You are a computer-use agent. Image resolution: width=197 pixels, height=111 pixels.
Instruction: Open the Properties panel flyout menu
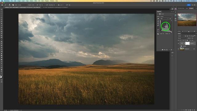tap(173, 12)
